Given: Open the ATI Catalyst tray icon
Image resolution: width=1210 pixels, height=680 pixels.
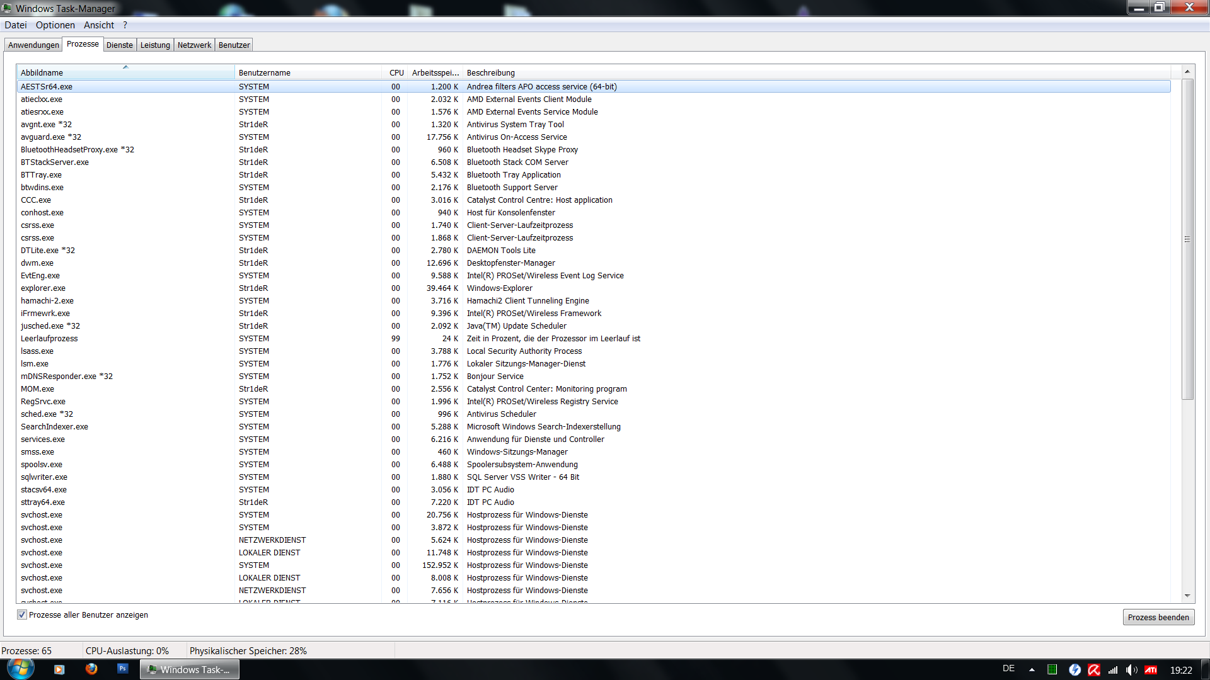Looking at the screenshot, I should [1151, 670].
